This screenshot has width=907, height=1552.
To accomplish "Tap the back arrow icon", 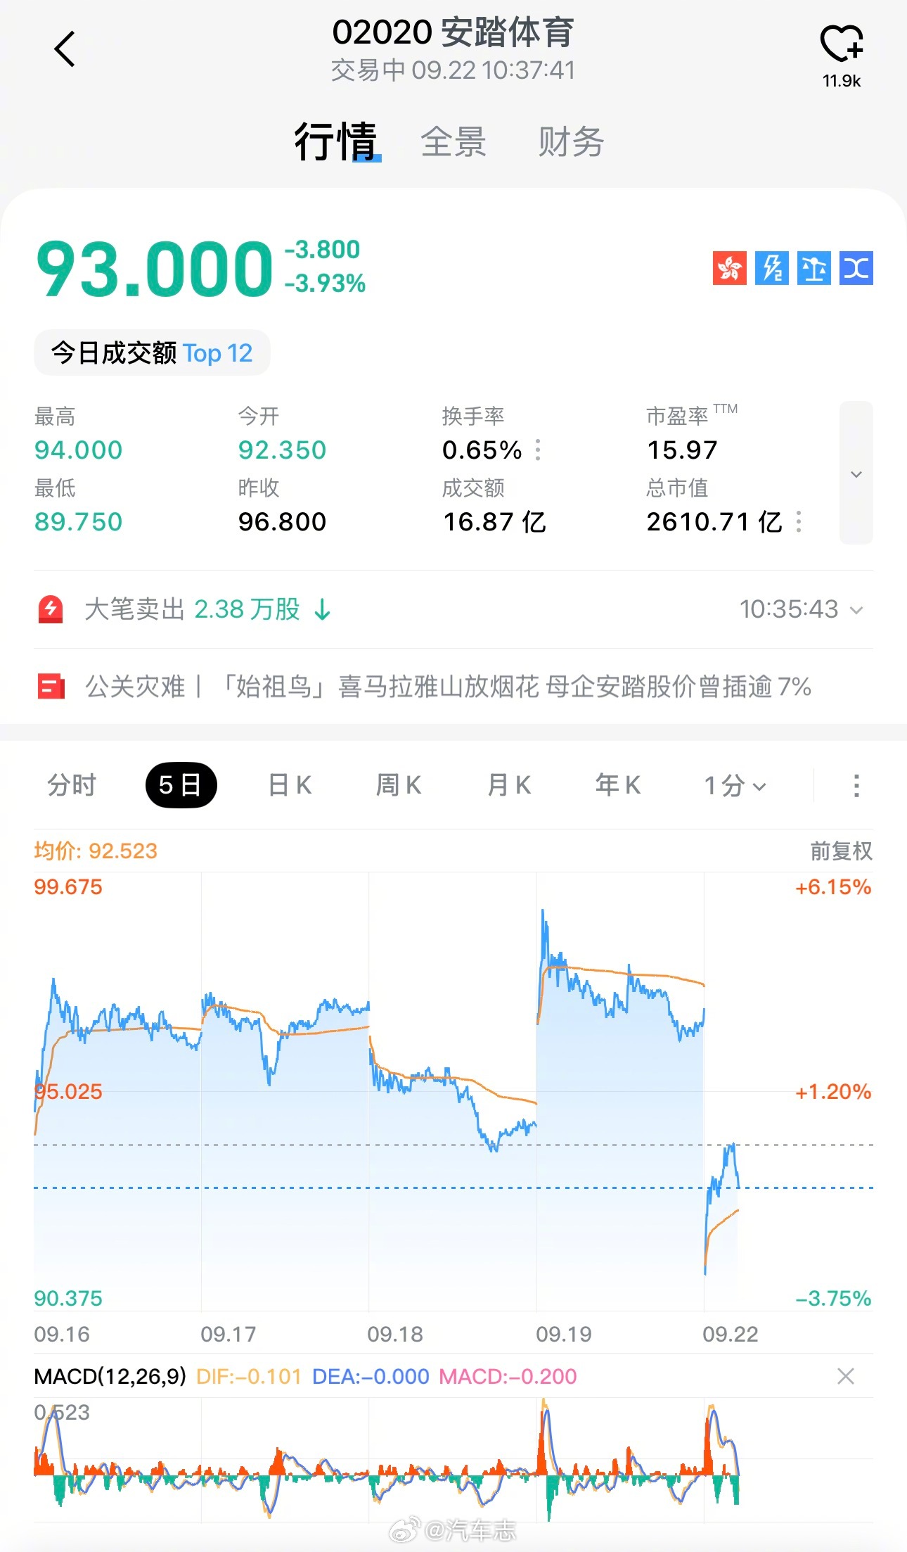I will pos(65,49).
